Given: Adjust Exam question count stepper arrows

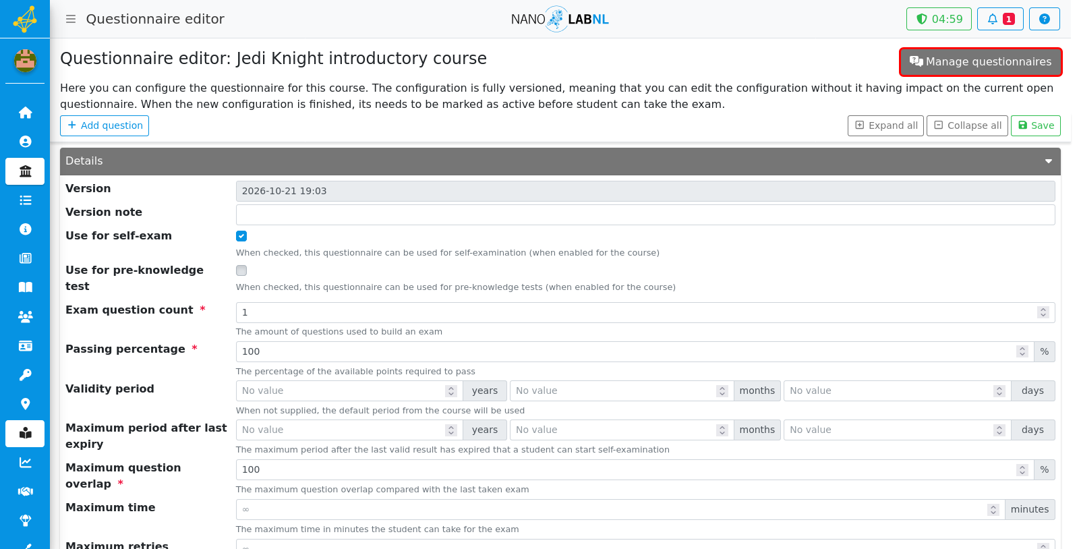Looking at the screenshot, I should [1043, 312].
